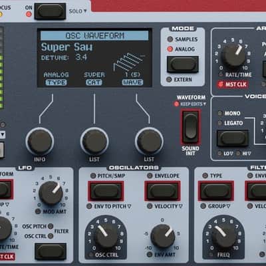The width and height of the screenshot is (266, 266).
Task: Click the middle LIST encoder under CAT
Action: 94,141
